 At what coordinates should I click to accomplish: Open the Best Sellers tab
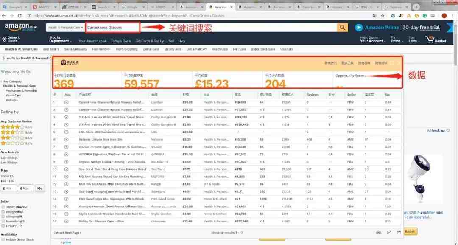51,49
